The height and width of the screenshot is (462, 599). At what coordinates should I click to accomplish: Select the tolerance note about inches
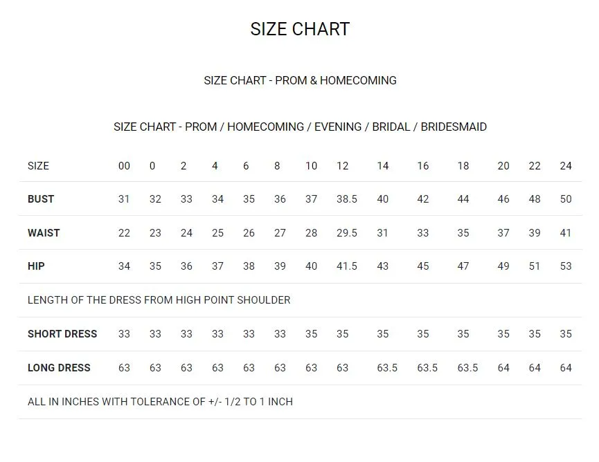tap(160, 402)
